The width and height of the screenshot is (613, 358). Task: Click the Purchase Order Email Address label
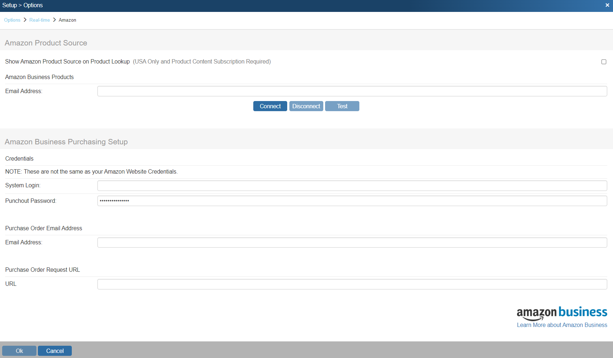tap(44, 228)
